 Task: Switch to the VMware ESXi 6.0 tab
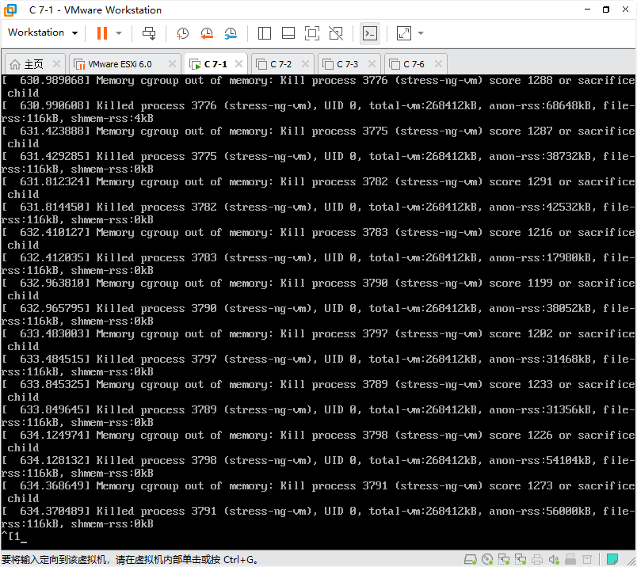point(119,64)
